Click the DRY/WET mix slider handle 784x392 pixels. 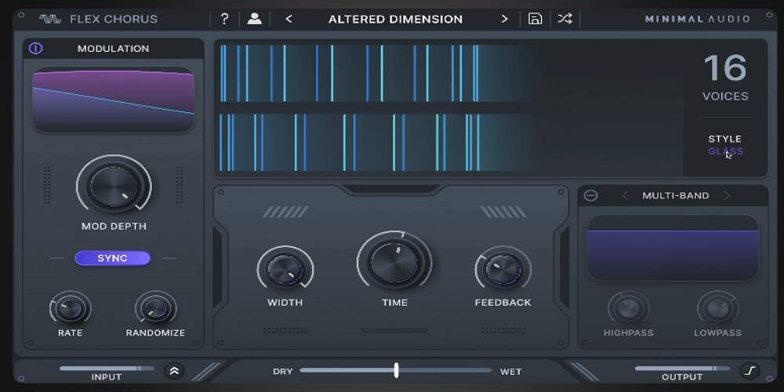396,371
